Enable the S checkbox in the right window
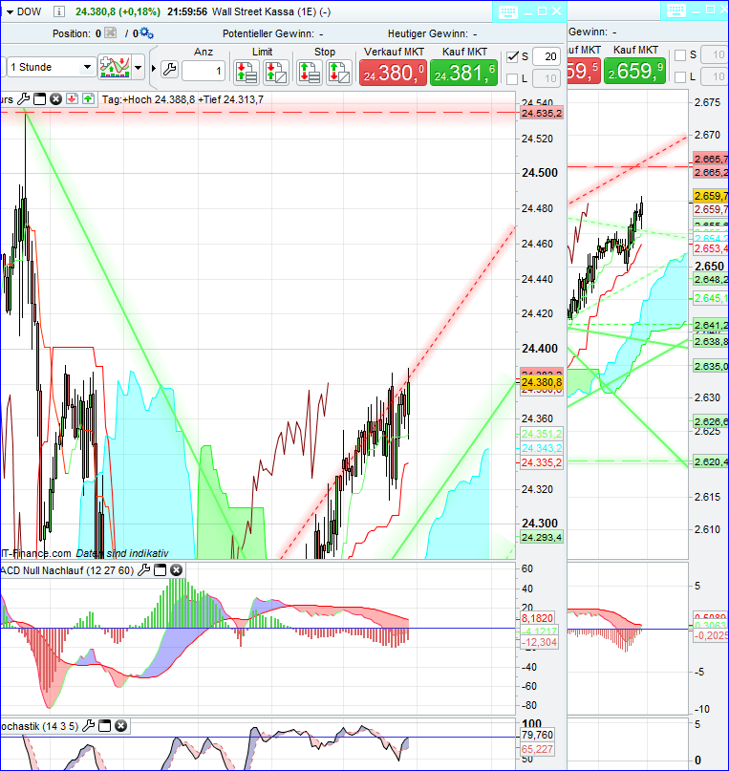 pyautogui.click(x=680, y=55)
